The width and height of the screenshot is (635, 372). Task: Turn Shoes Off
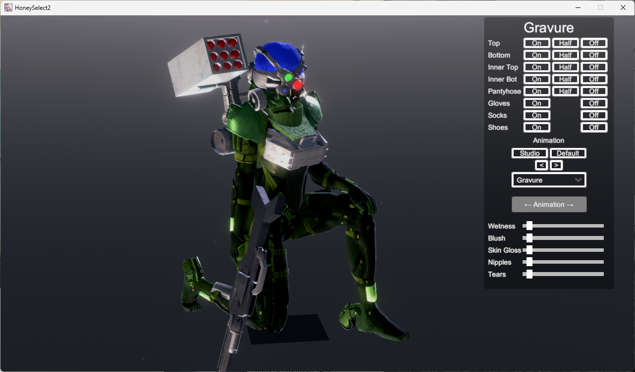pos(594,127)
